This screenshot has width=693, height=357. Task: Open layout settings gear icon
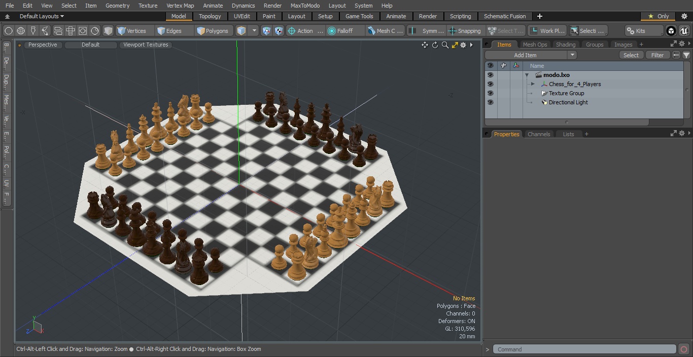pyautogui.click(x=684, y=16)
